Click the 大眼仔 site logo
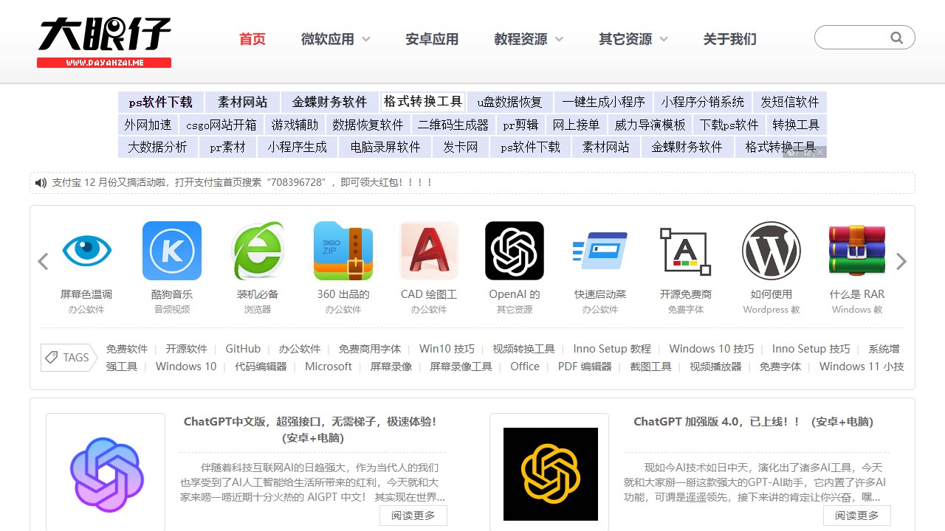The image size is (945, 531). point(104,41)
